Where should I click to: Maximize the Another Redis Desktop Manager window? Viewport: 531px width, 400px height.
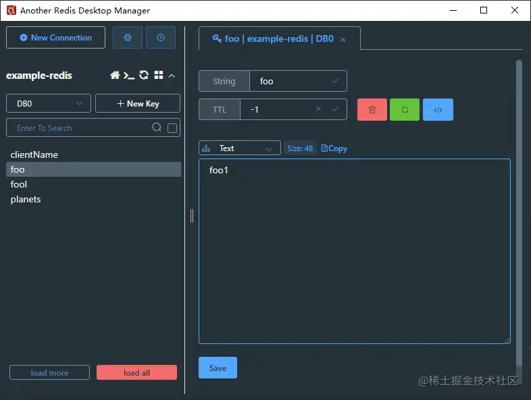(x=484, y=11)
